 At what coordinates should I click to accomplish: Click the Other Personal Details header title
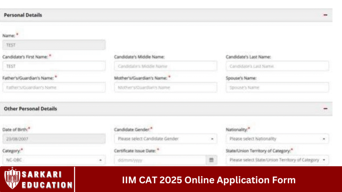[x=30, y=109]
